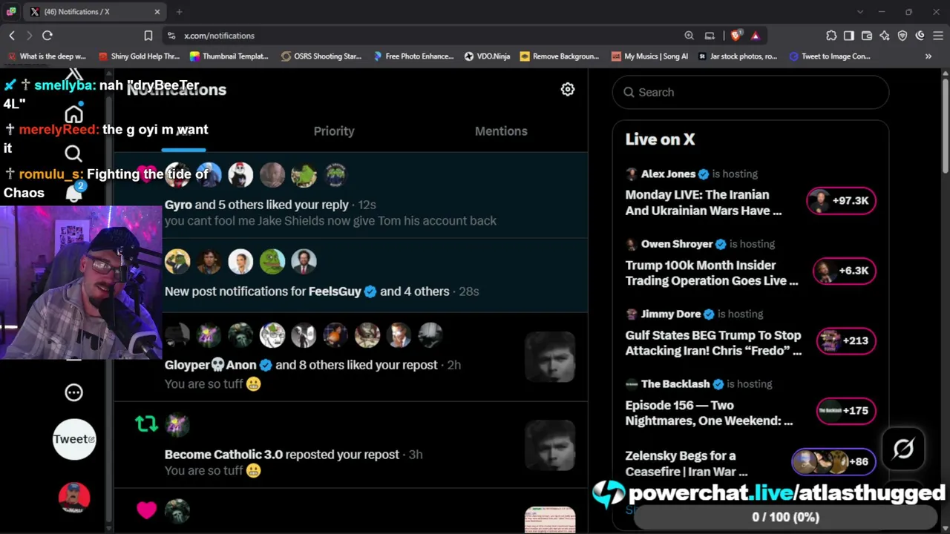Click the pink heart icon near page bottom
950x534 pixels.
(x=146, y=510)
